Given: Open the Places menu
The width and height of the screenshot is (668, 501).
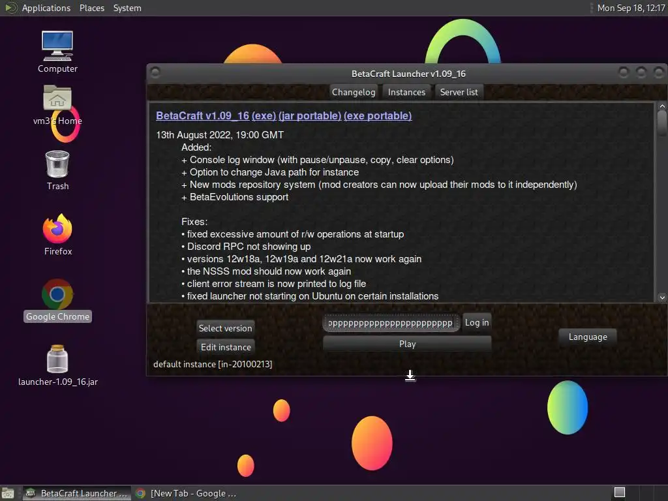Looking at the screenshot, I should 92,8.
